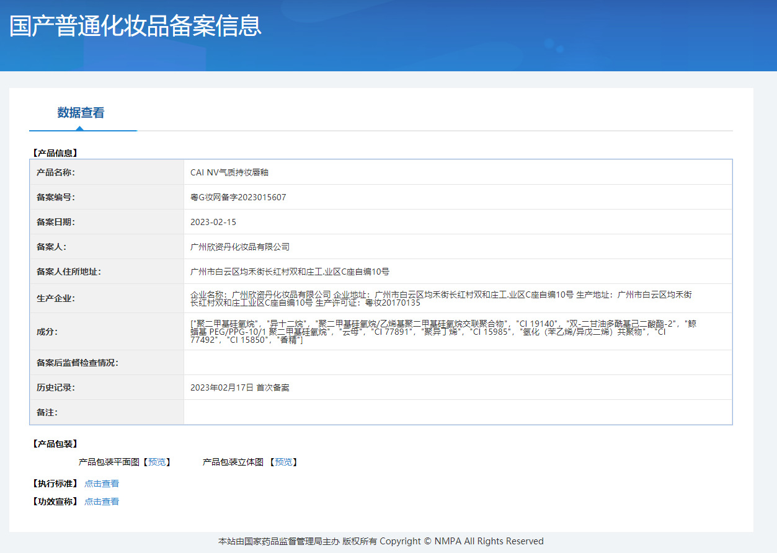777x553 pixels.
Task: Select the product name CAI NV气质持妆唇釉
Action: pos(229,172)
